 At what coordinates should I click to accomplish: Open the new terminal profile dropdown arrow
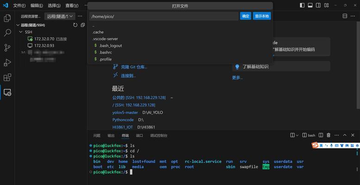[x=297, y=135]
